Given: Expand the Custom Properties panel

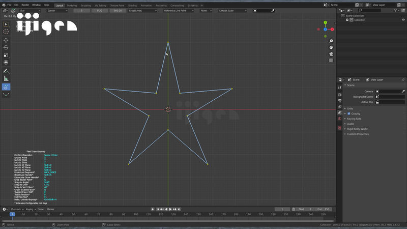Looking at the screenshot, I should click(358, 134).
